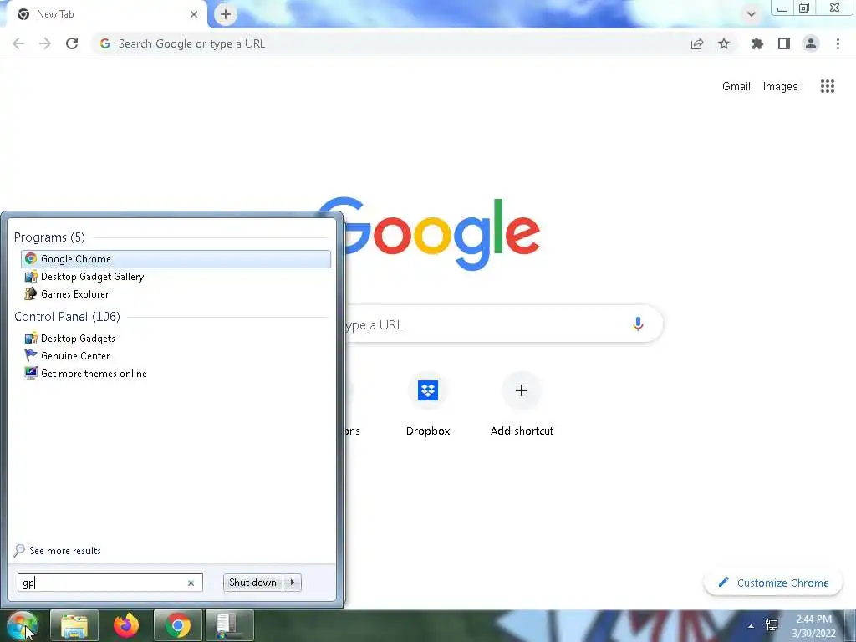This screenshot has height=642, width=856.
Task: Open tab search chevron in title bar
Action: point(752,14)
